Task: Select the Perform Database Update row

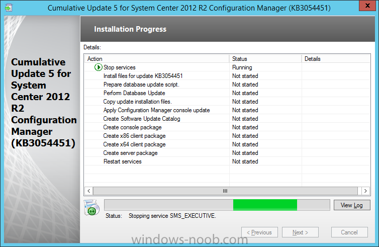Action: [x=227, y=93]
